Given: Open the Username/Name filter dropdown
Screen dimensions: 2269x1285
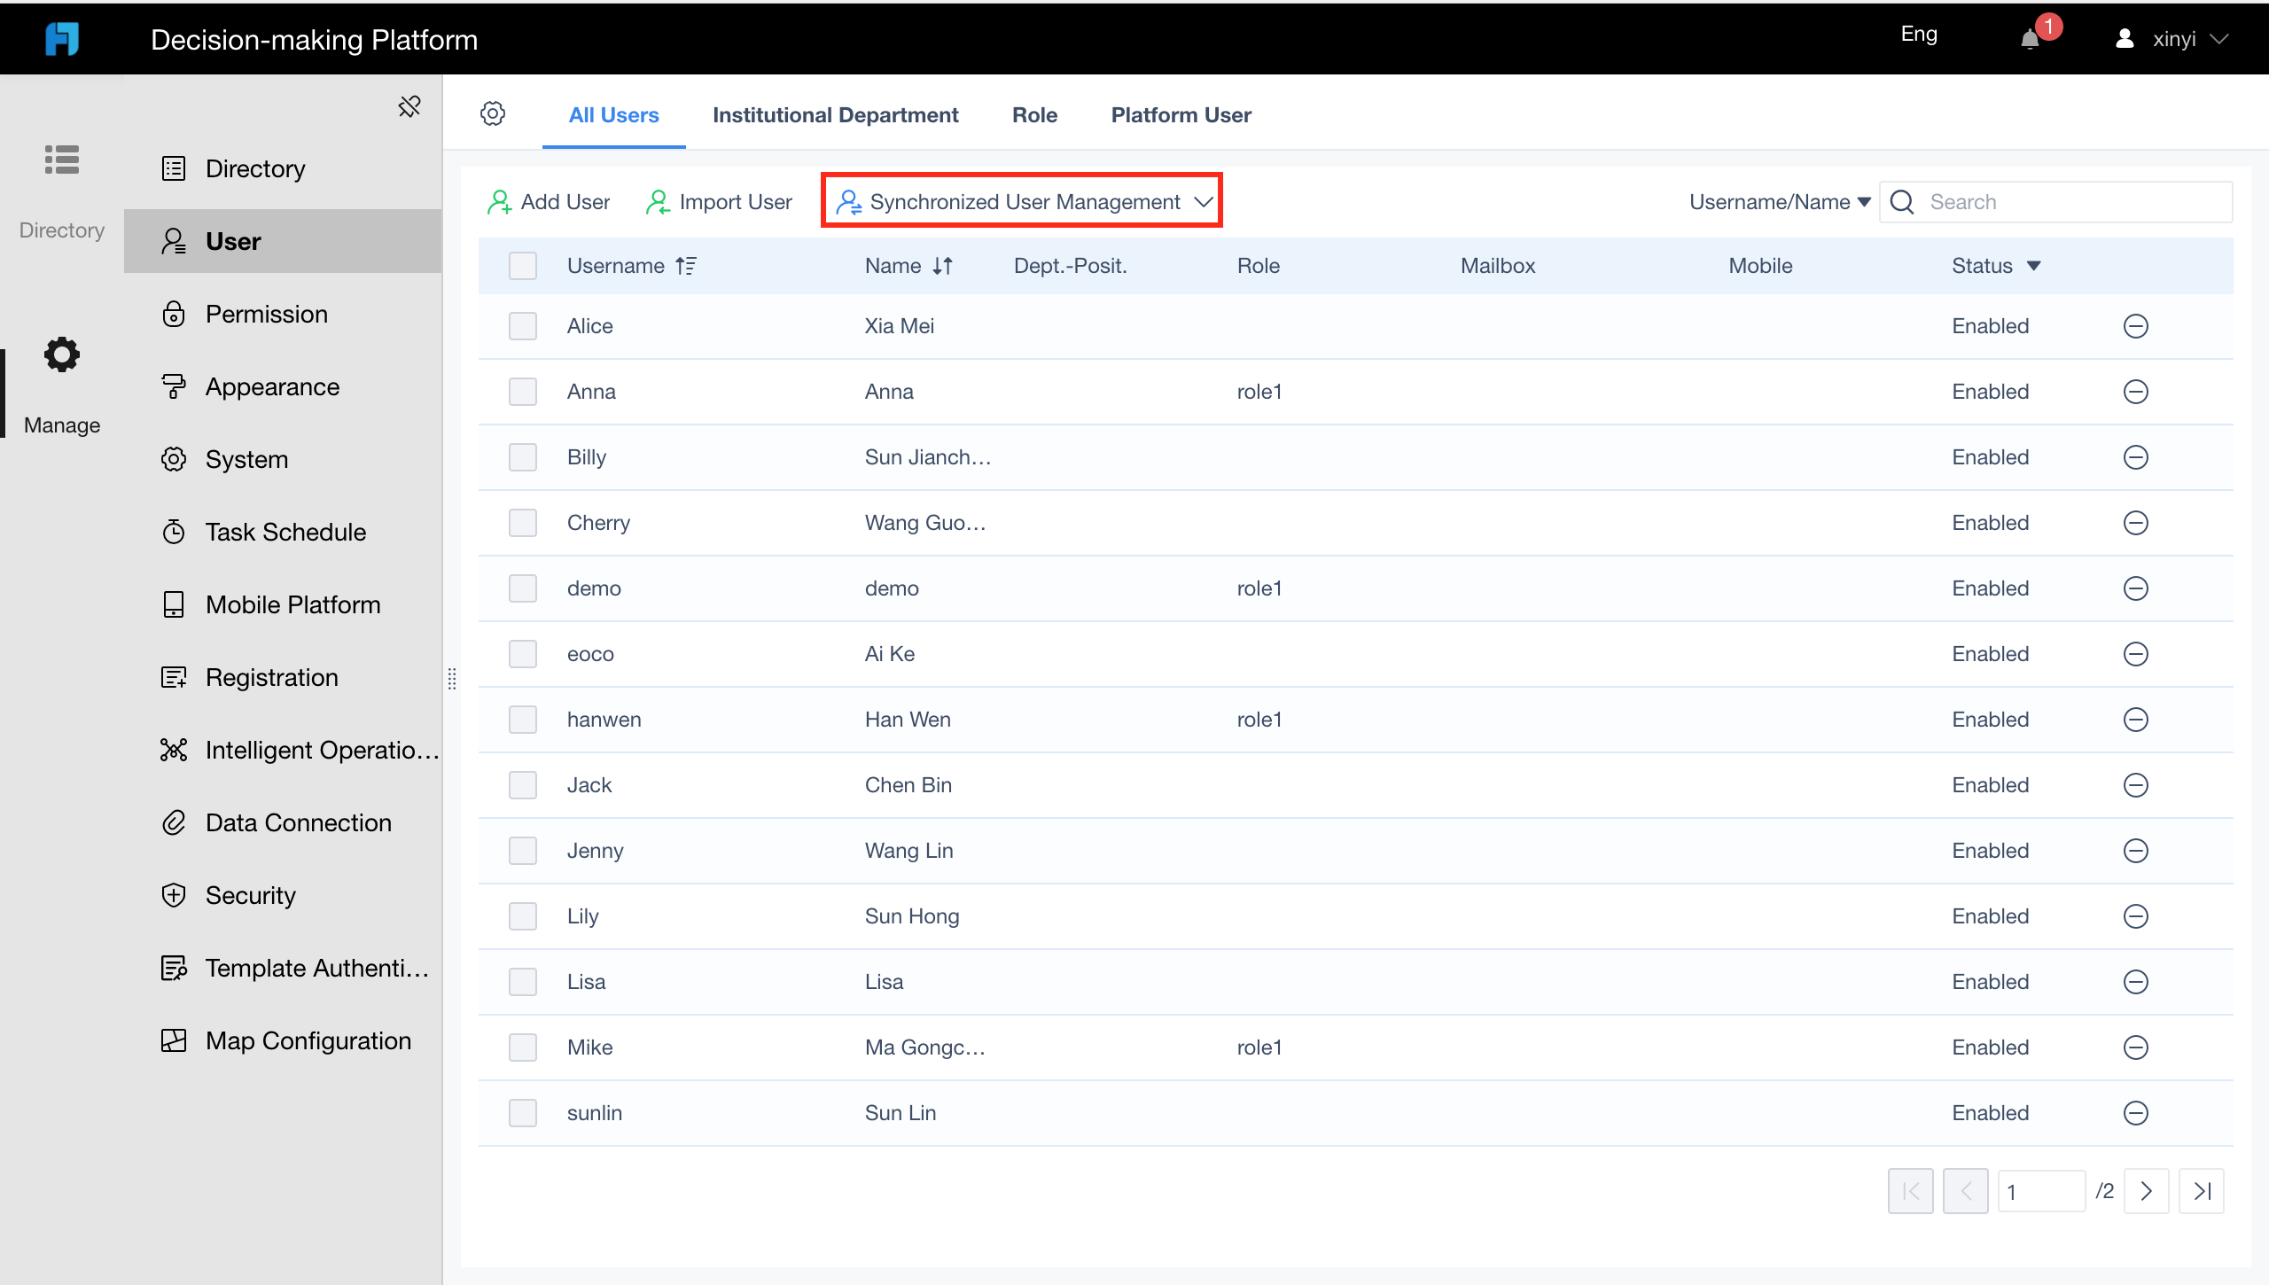Looking at the screenshot, I should point(1779,201).
